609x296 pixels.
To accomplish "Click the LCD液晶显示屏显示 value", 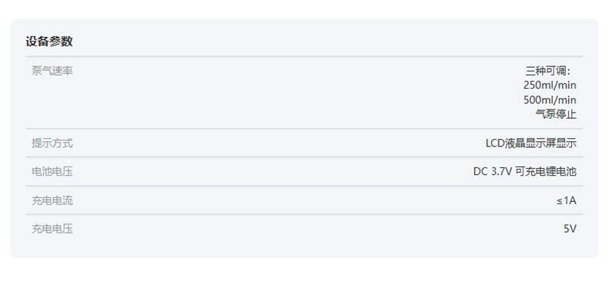I will [531, 143].
